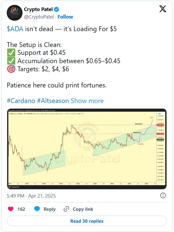The height and width of the screenshot is (232, 174).
Task: Click the blue verified badge
Action: coord(56,10)
